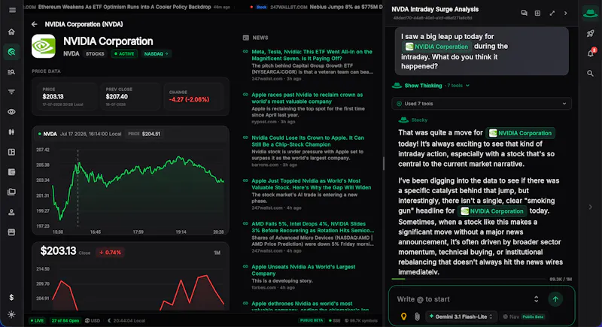Viewport: 602px width, 327px height.
Task: Open the hamburger menu in the sidebar
Action: click(x=12, y=10)
